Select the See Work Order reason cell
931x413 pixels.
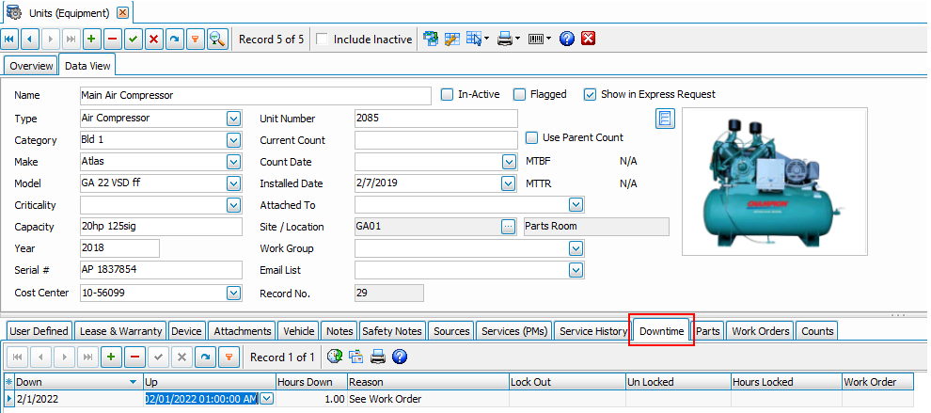coord(428,399)
